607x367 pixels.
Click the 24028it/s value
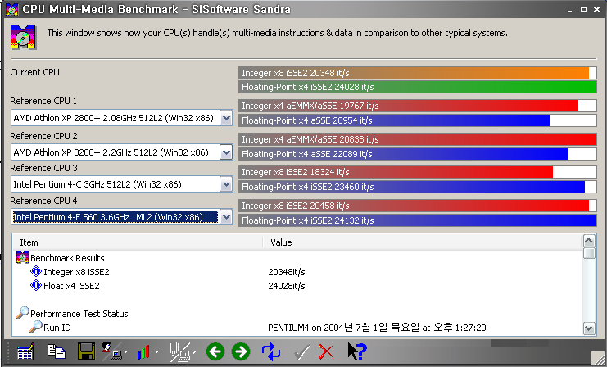coord(287,286)
